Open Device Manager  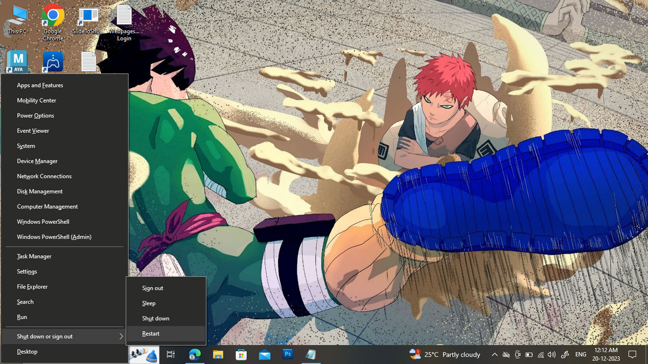65,161
